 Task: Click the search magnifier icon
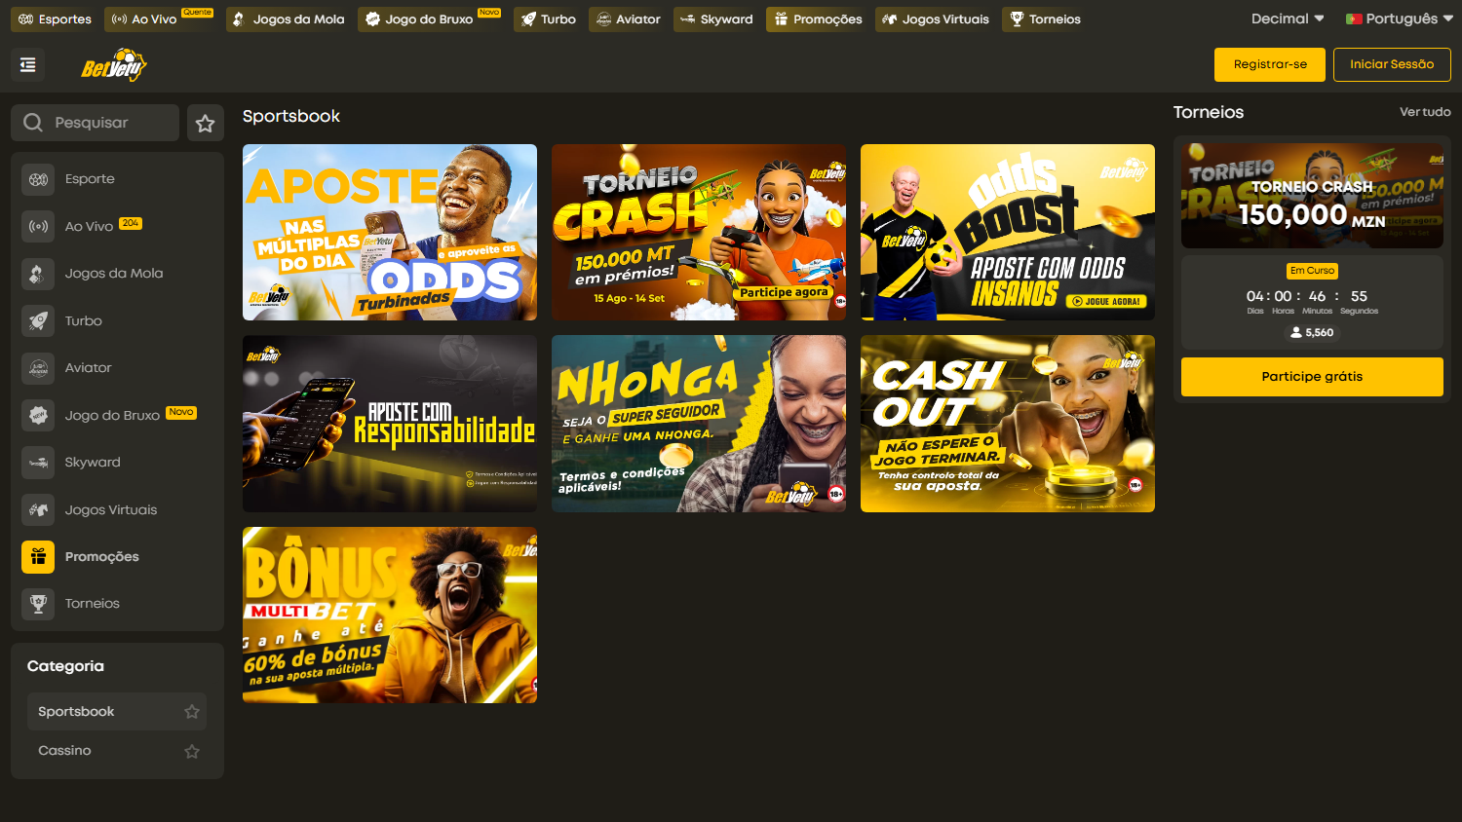click(x=33, y=123)
